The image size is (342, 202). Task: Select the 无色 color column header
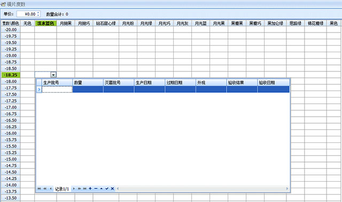[x=27, y=23]
